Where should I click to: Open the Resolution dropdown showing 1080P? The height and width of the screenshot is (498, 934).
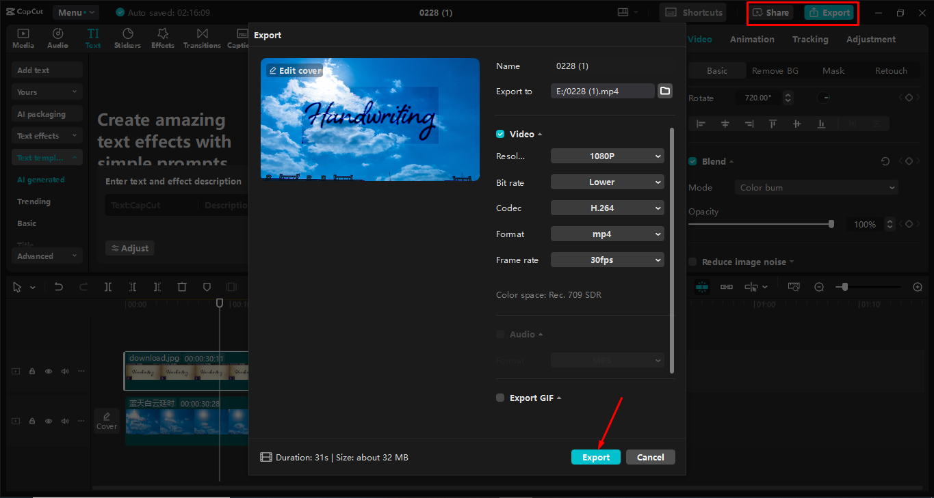pos(607,156)
